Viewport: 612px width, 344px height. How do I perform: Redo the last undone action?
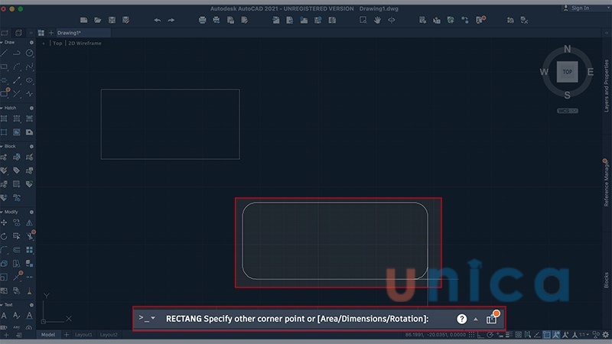click(x=171, y=20)
